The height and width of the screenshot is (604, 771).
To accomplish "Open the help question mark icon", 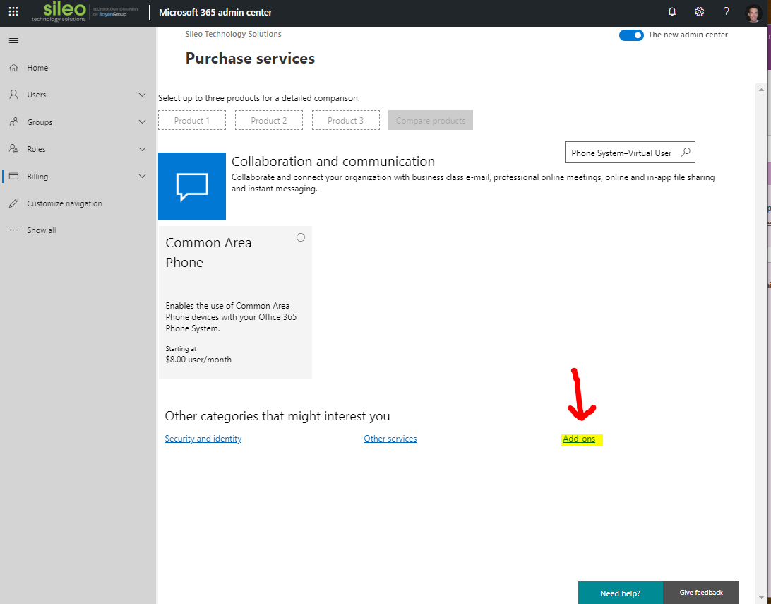I will pos(727,12).
